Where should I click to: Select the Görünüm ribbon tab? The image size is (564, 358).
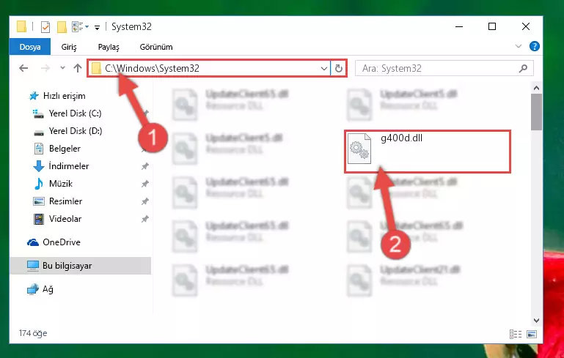tap(156, 47)
